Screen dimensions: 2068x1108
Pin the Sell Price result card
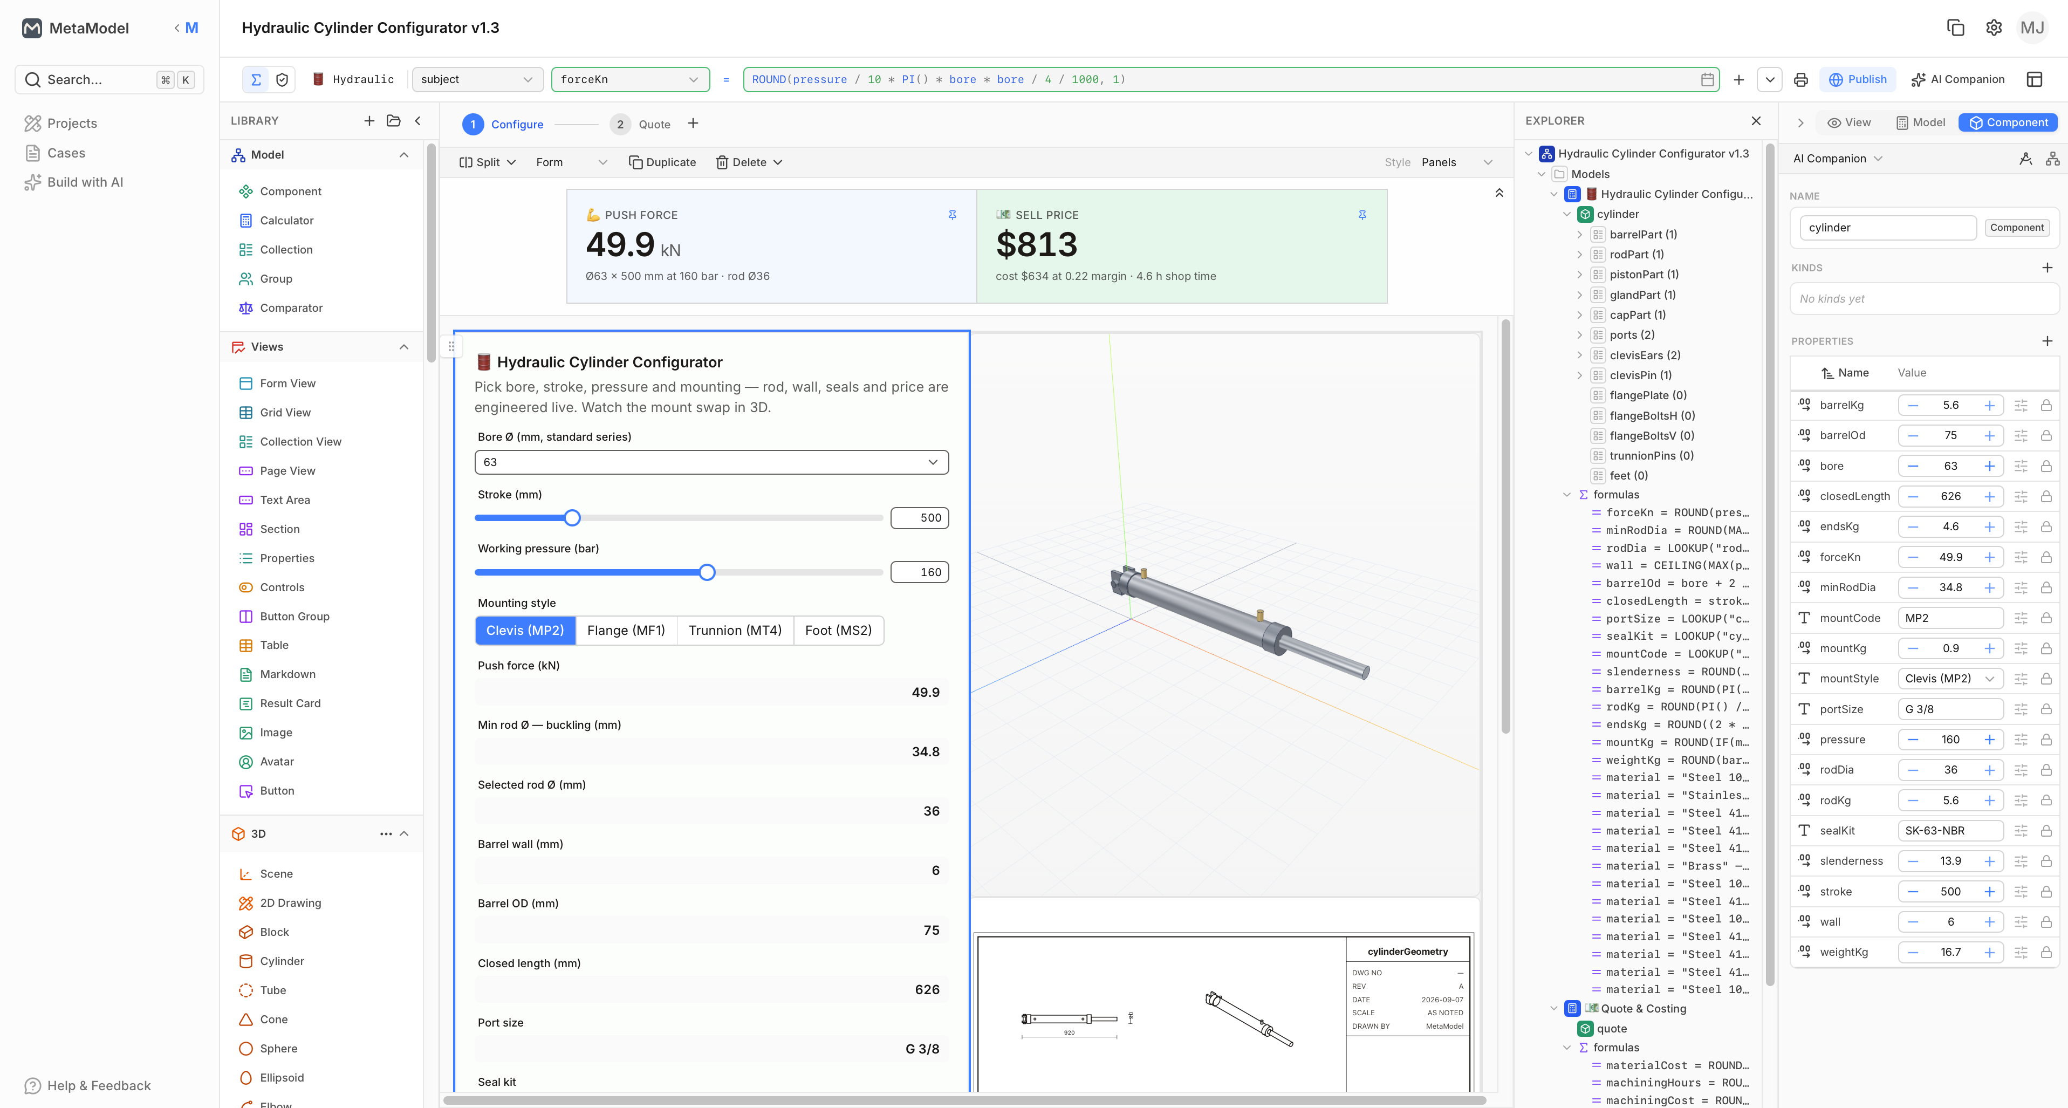(1362, 215)
